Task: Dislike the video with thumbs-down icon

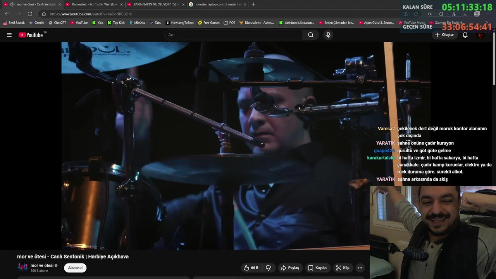Action: (x=268, y=268)
